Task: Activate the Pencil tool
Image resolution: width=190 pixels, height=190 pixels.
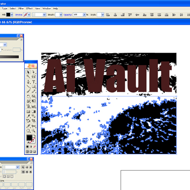Action: coord(34,91)
